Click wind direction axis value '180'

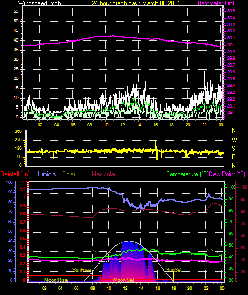(18, 149)
